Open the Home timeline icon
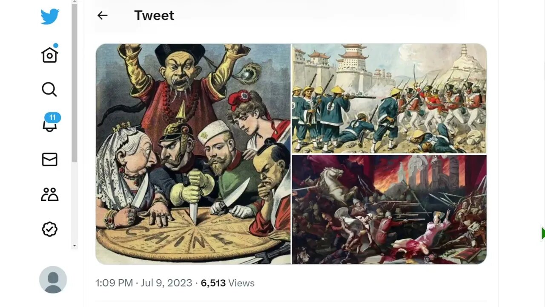Screen dimensions: 545x307 pyautogui.click(x=49, y=55)
